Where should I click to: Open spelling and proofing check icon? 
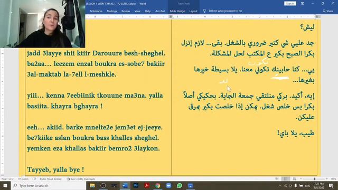[x=34, y=179]
